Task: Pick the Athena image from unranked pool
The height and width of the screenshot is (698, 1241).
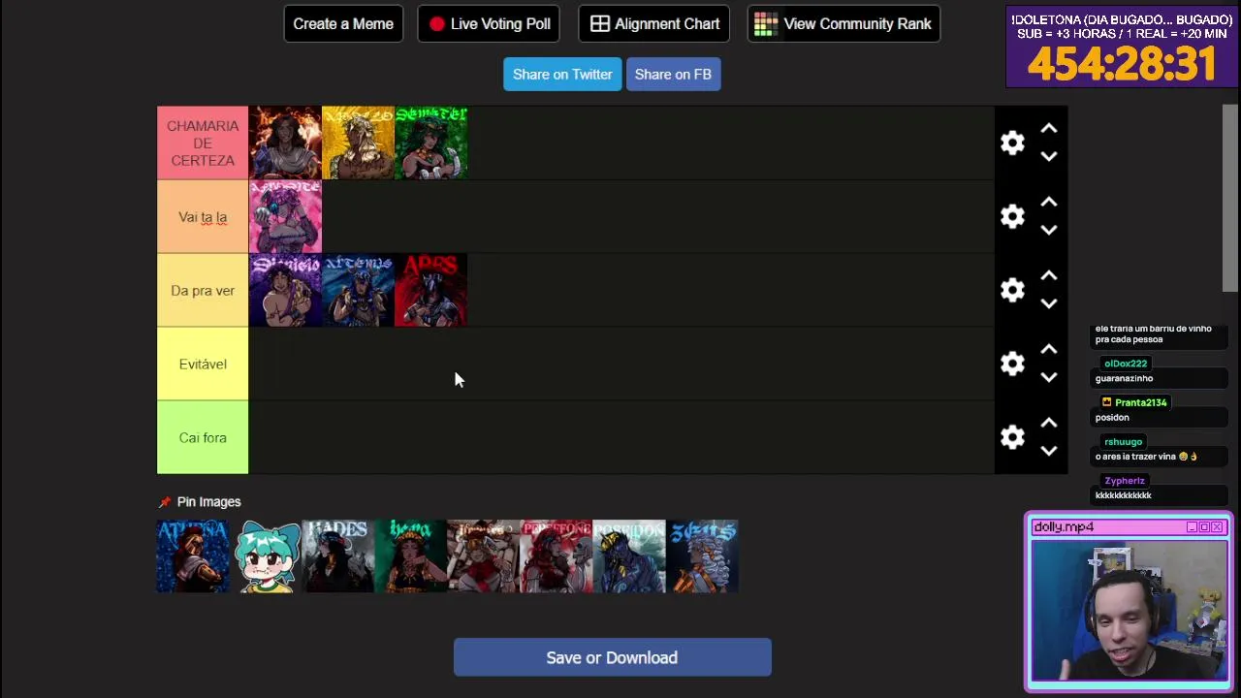Action: pos(193,556)
